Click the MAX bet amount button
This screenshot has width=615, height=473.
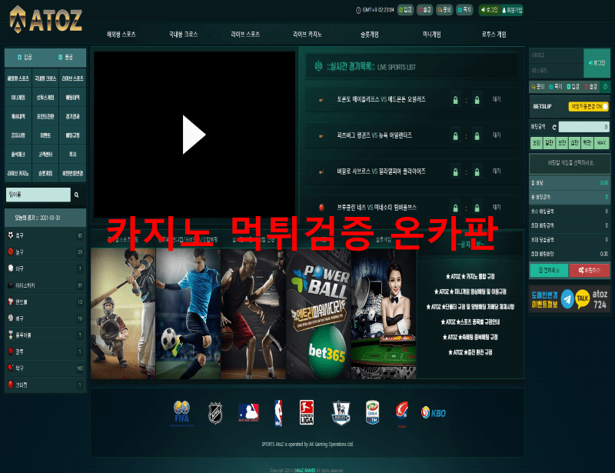(x=602, y=143)
